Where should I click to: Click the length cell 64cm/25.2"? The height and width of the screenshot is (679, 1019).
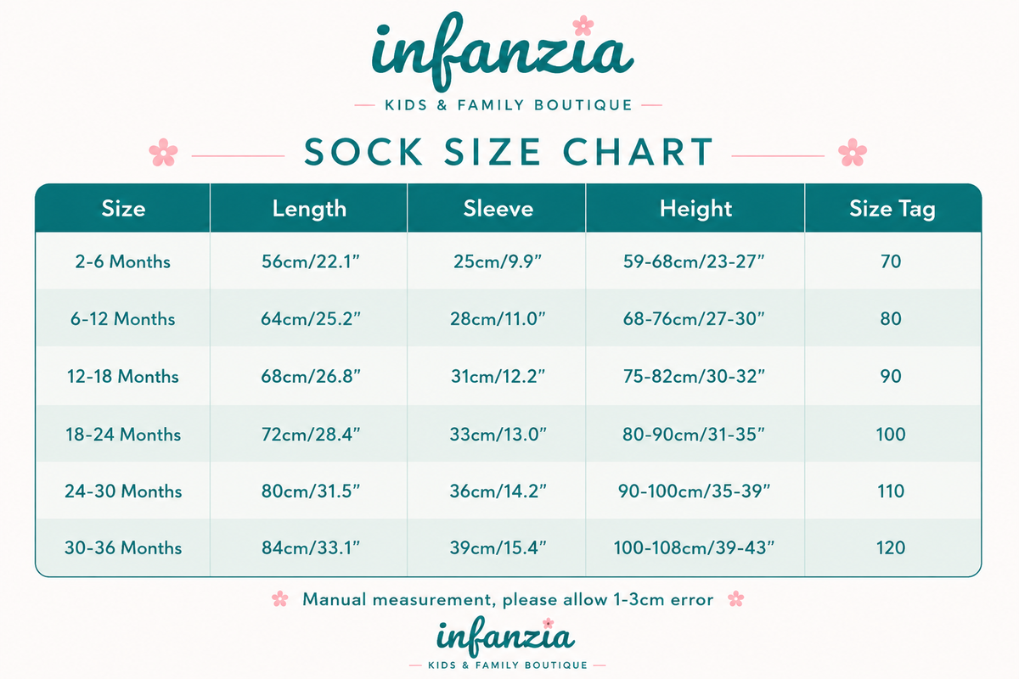tap(310, 319)
